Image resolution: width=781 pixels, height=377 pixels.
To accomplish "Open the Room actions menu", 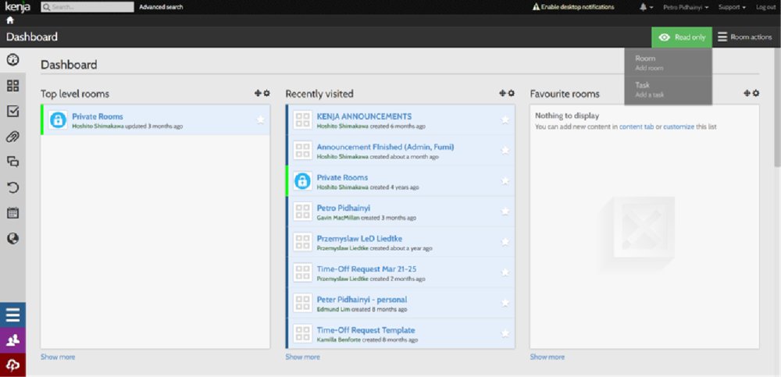I will 744,37.
